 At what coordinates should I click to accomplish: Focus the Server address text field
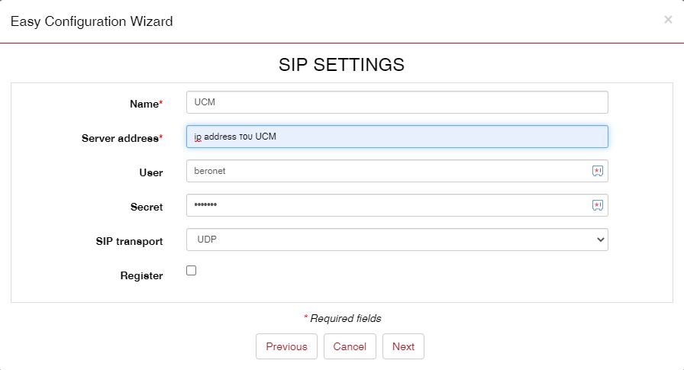[x=397, y=137]
